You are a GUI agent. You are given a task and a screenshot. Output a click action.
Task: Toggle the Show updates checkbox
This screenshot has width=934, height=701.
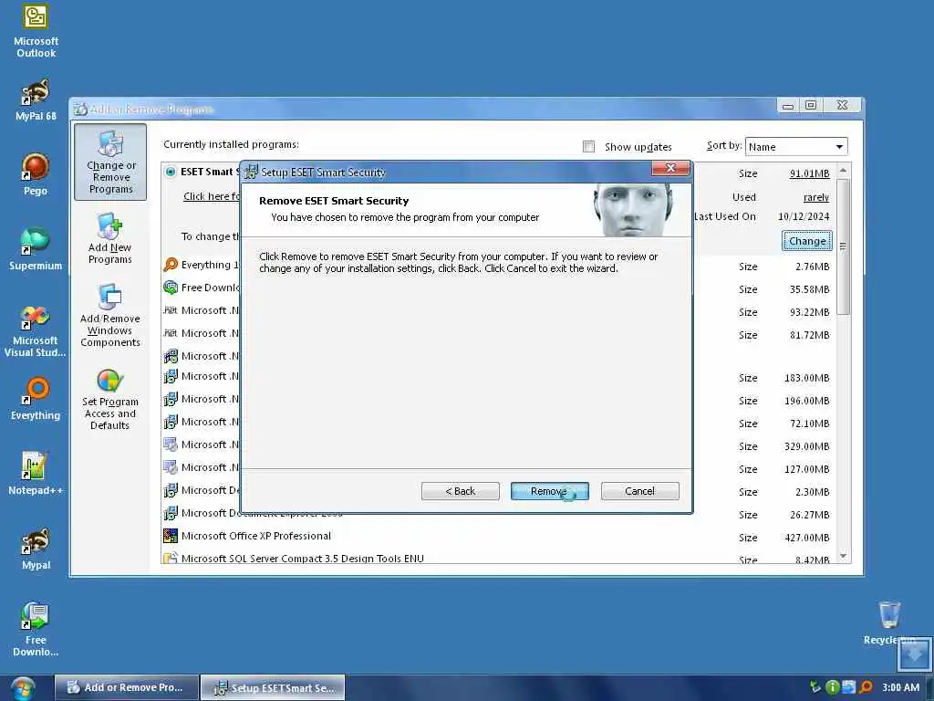(588, 147)
